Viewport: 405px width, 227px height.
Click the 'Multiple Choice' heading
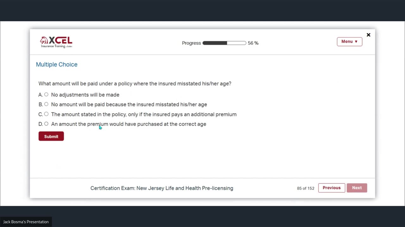tap(57, 65)
